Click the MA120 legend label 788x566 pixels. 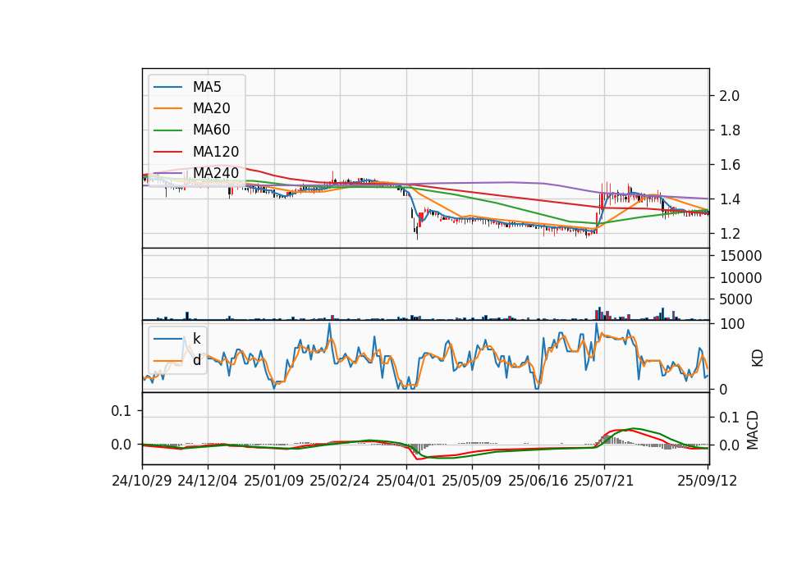(216, 152)
